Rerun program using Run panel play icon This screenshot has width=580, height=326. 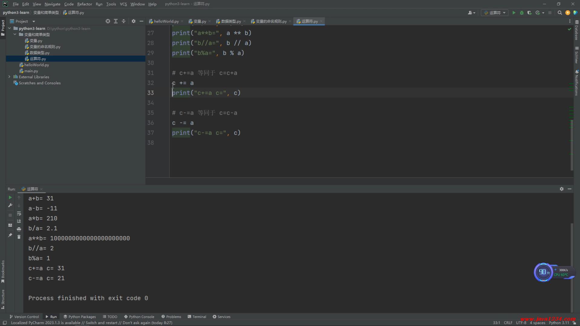pos(10,197)
